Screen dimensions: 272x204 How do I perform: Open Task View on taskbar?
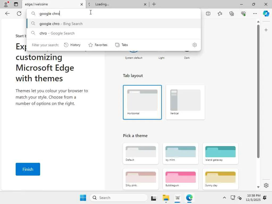tap(153, 198)
